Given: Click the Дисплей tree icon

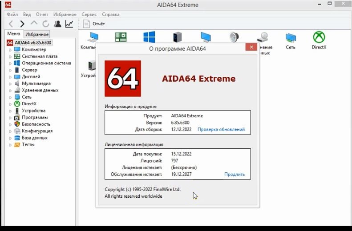Looking at the screenshot, I should coord(17,76).
